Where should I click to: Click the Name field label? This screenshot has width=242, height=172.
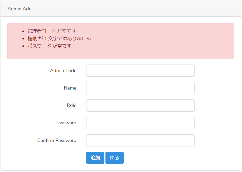tap(70, 88)
